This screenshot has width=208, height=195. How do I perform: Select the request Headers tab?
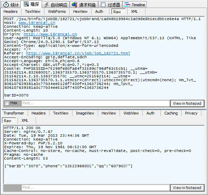tap(10, 11)
